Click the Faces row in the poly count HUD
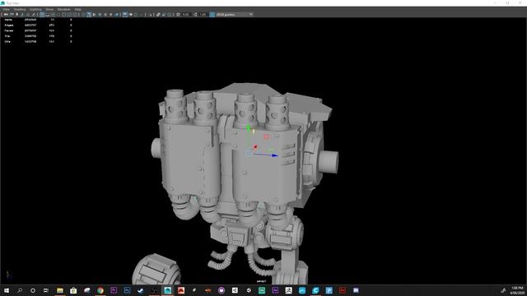This screenshot has width=527, height=296. 38,30
